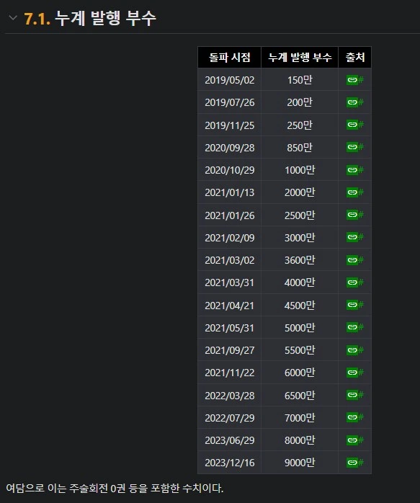This screenshot has width=420, height=503.
Task: Select the 850만 circulation cell
Action: pyautogui.click(x=300, y=147)
